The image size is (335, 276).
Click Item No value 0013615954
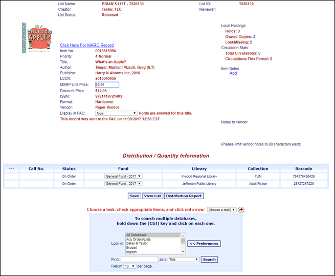[x=105, y=51]
